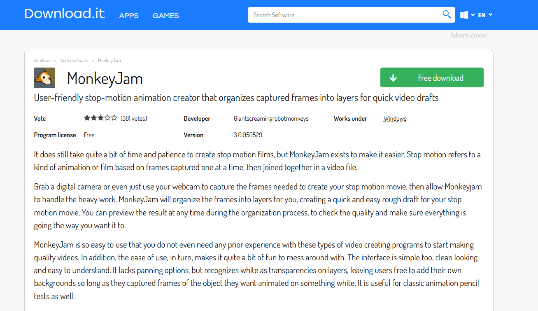The height and width of the screenshot is (311, 538).
Task: Click the magnifying glass search icon
Action: coord(447,15)
